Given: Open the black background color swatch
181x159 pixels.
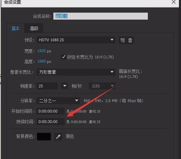Looking at the screenshot, I should click(44, 137).
